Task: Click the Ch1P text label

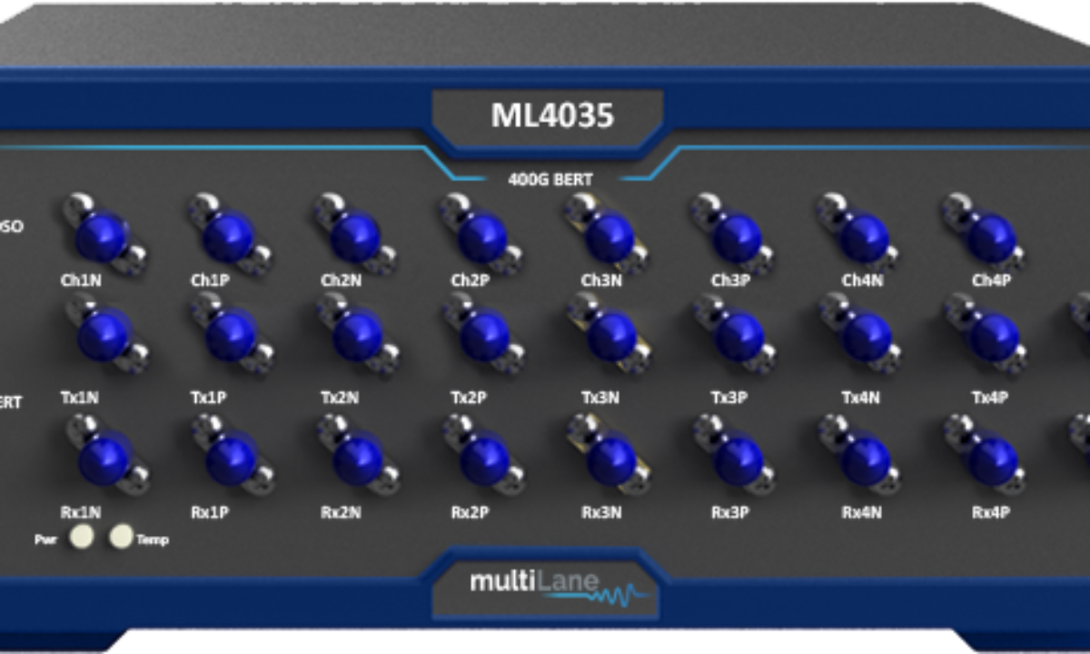Action: pyautogui.click(x=210, y=281)
